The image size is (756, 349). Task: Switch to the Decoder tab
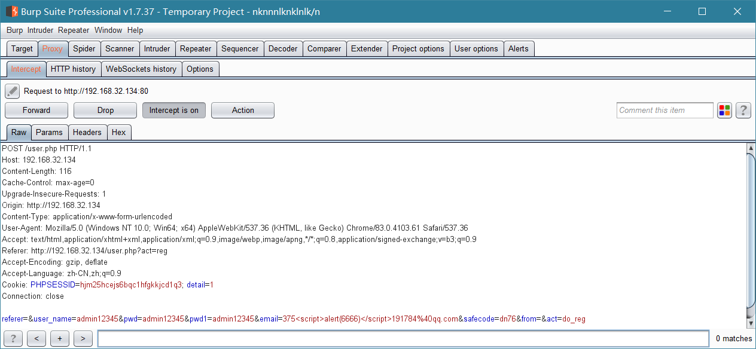tap(283, 48)
